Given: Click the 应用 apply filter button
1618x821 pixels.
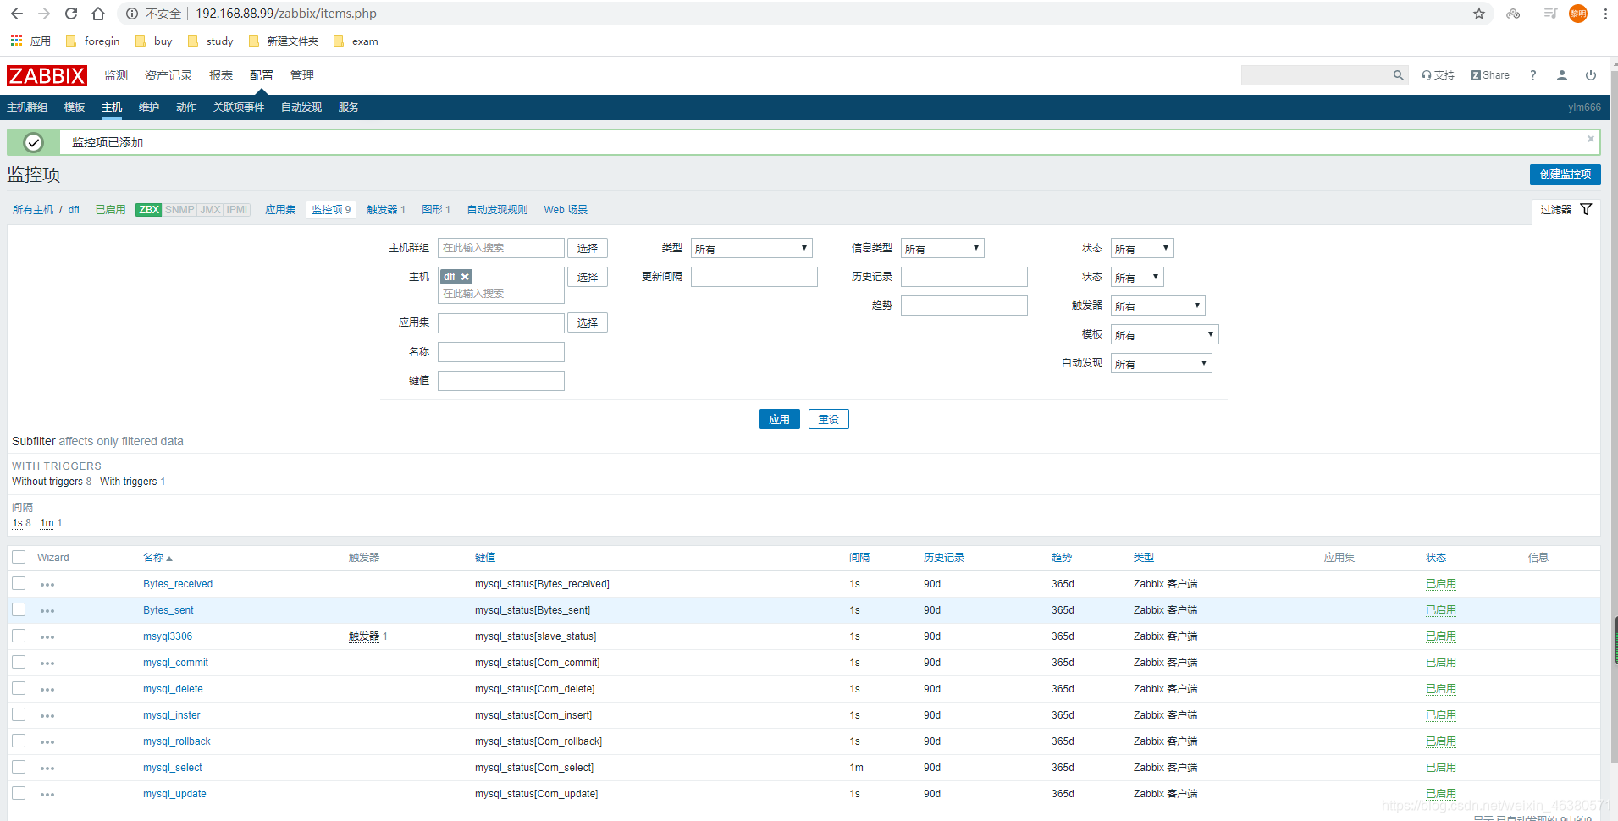Looking at the screenshot, I should tap(779, 419).
